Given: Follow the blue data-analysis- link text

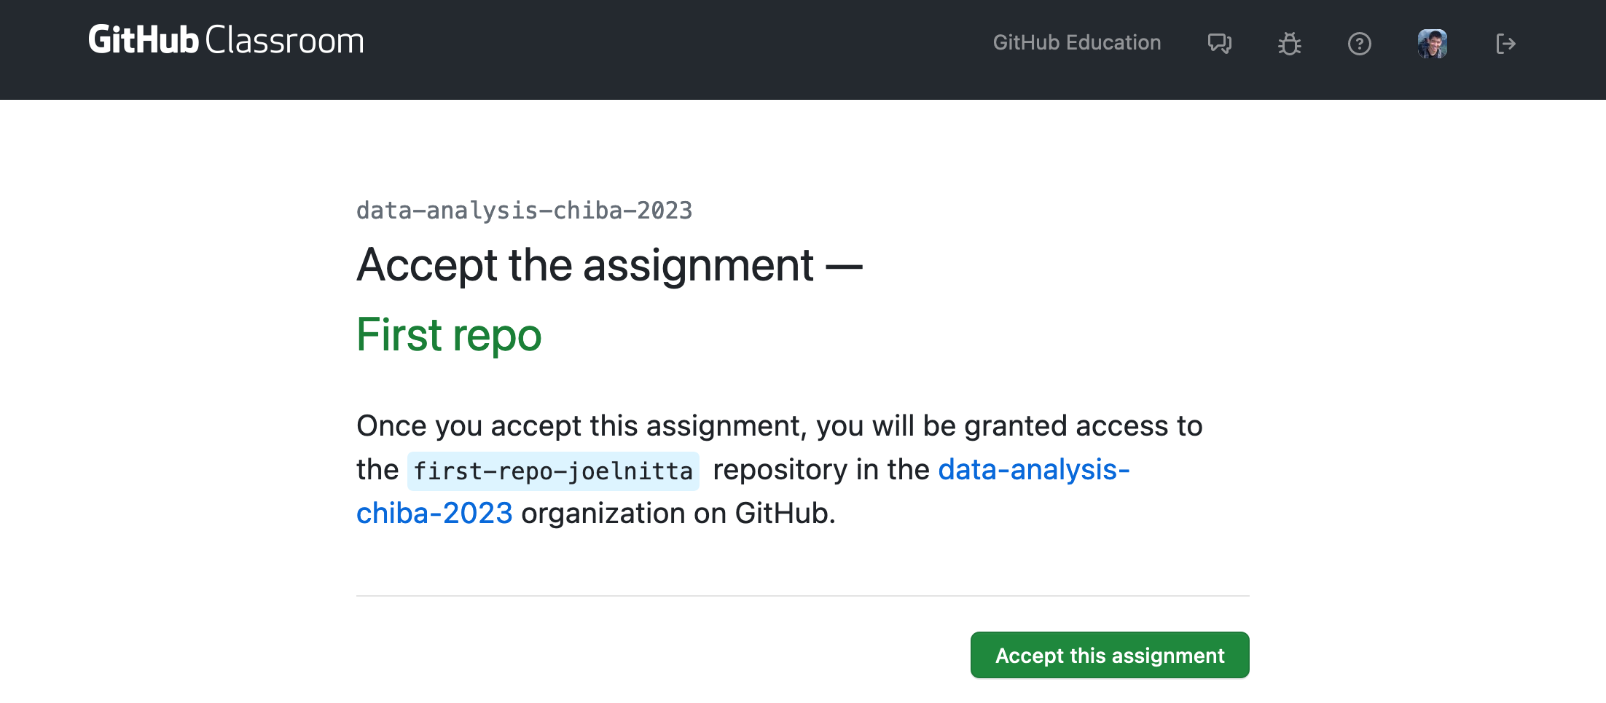Looking at the screenshot, I should click(x=1033, y=470).
